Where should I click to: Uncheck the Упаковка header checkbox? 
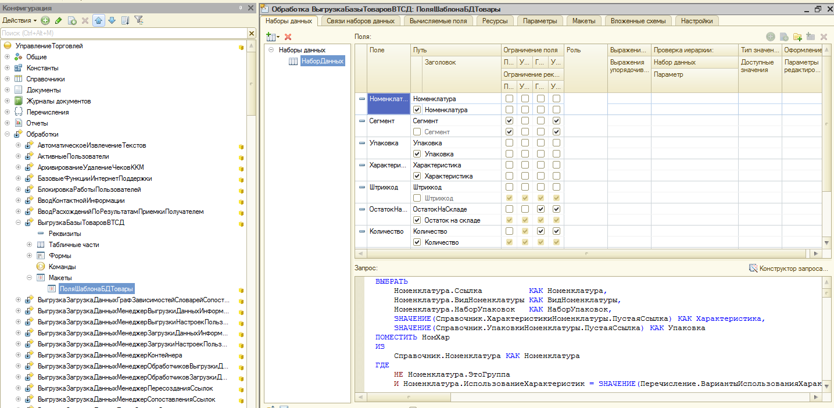coord(417,154)
